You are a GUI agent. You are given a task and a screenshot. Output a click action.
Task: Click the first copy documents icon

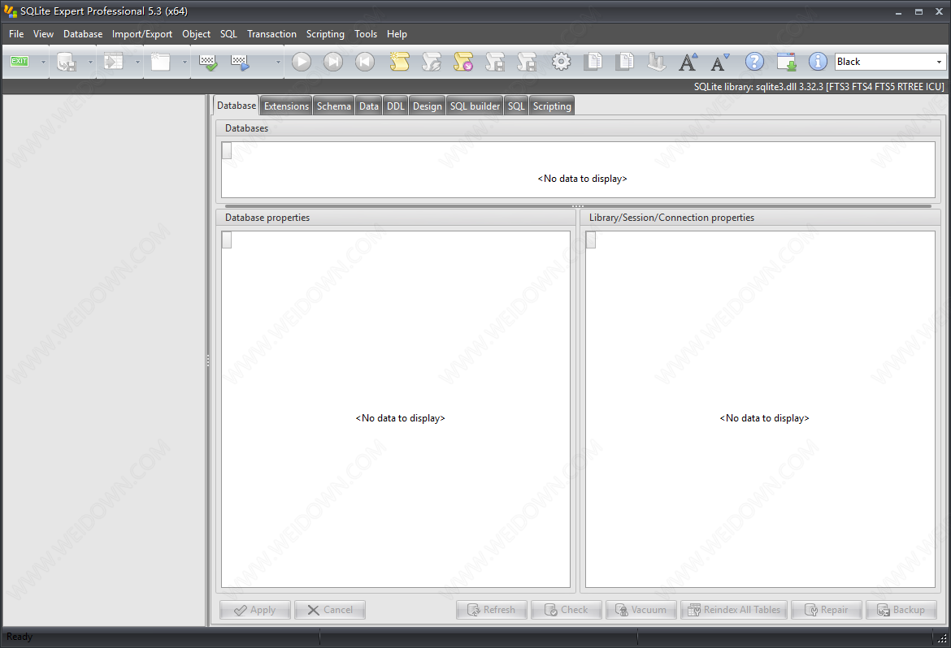tap(593, 62)
